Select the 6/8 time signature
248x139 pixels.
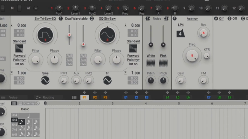tap(14, 135)
